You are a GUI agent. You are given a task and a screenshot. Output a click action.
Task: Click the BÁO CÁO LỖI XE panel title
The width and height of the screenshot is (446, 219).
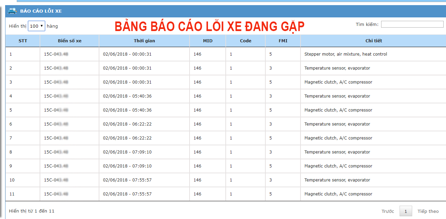coord(41,11)
